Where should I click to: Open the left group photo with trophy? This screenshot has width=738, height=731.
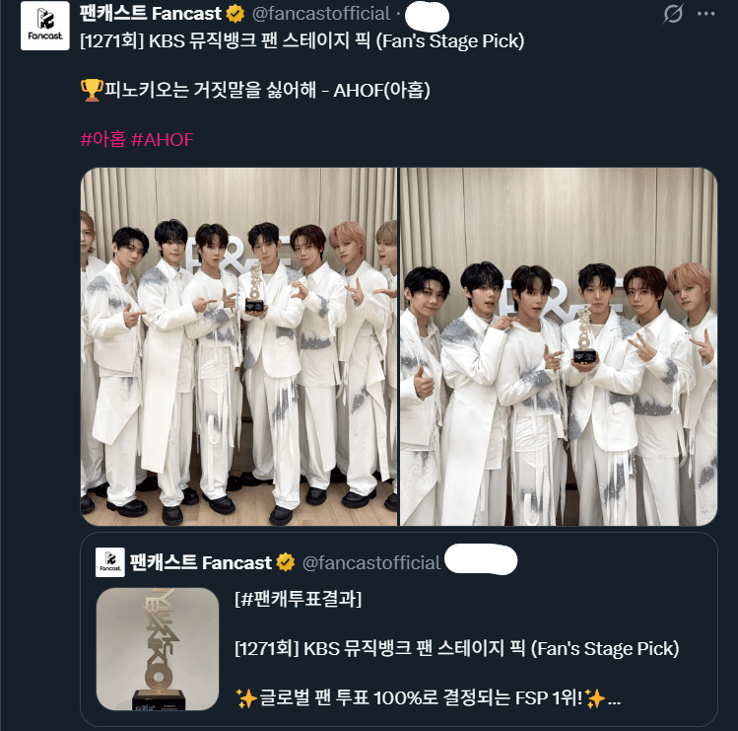(x=239, y=346)
